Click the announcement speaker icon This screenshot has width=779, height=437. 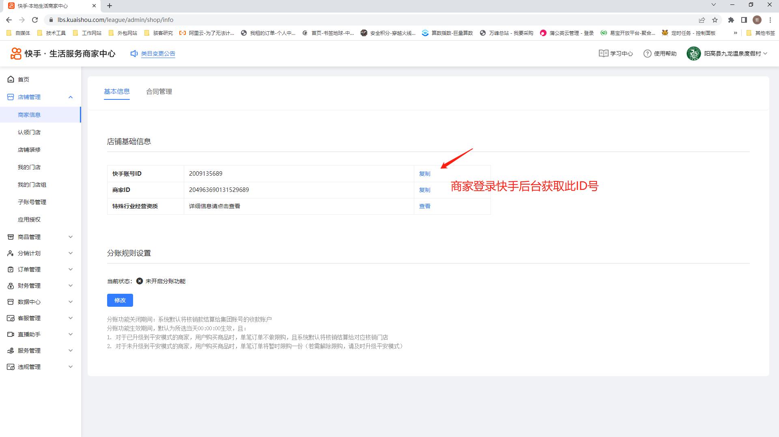click(134, 54)
